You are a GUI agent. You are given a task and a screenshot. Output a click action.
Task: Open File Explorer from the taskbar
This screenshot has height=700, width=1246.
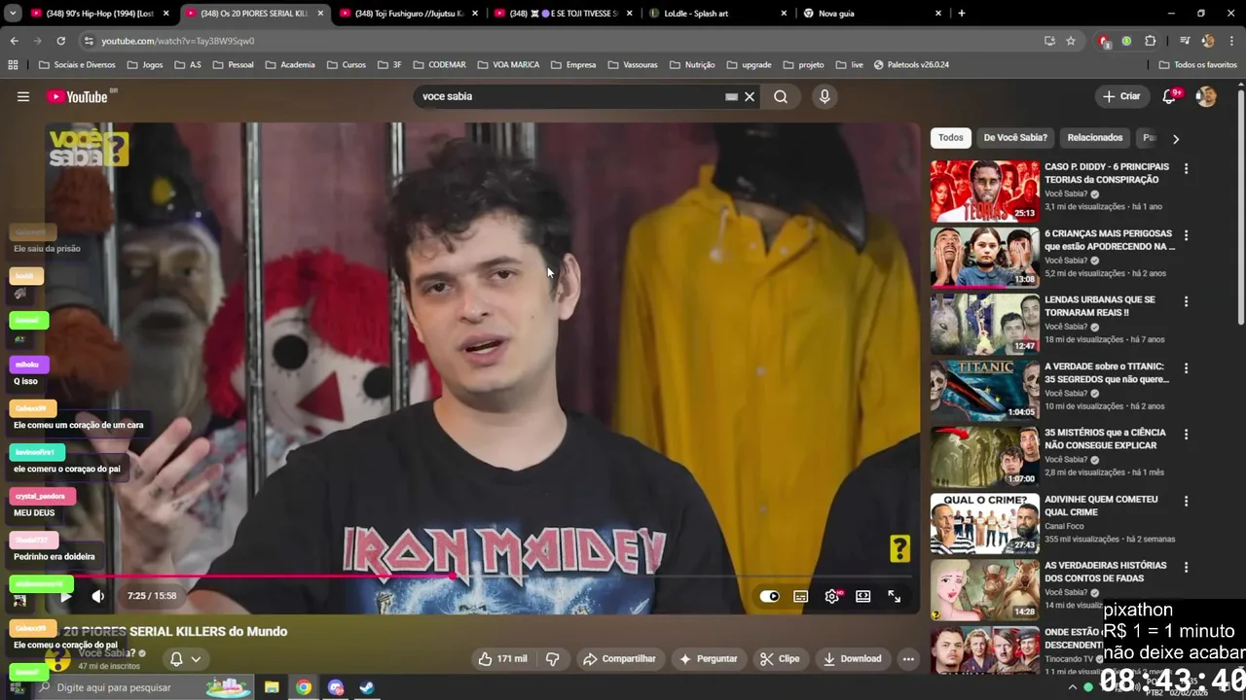tap(272, 687)
